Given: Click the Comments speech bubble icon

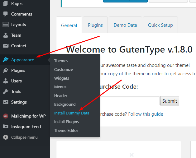Looking at the screenshot, I should click(6, 14).
